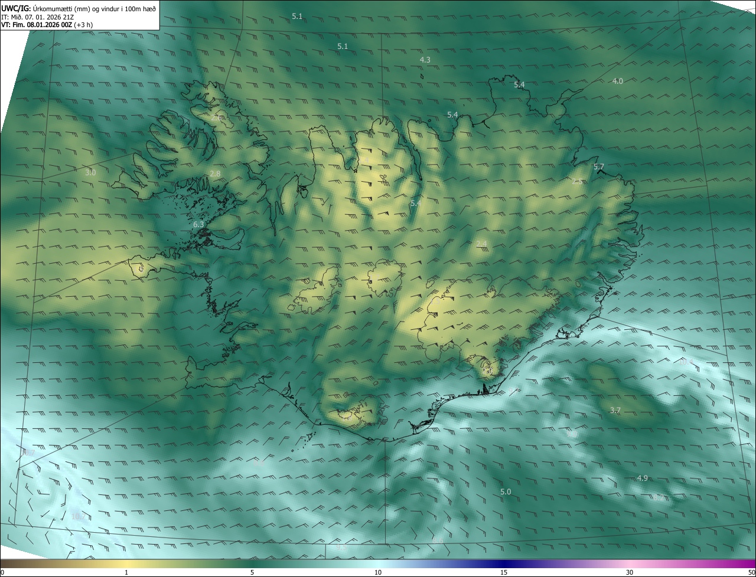Click the 5.7 value label at the coast
Viewport: 756px width, 577px height.
[599, 167]
